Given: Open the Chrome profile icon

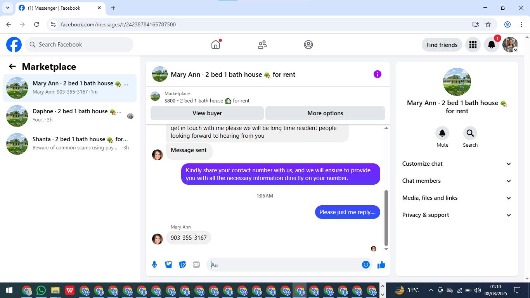Looking at the screenshot, I should [507, 24].
